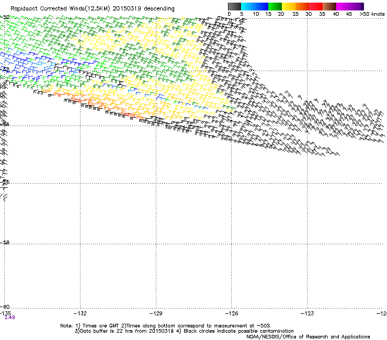Image resolution: width=387 pixels, height=340 pixels.
Task: Click the gray 0-5 knots color swatch
Action: (x=234, y=6)
